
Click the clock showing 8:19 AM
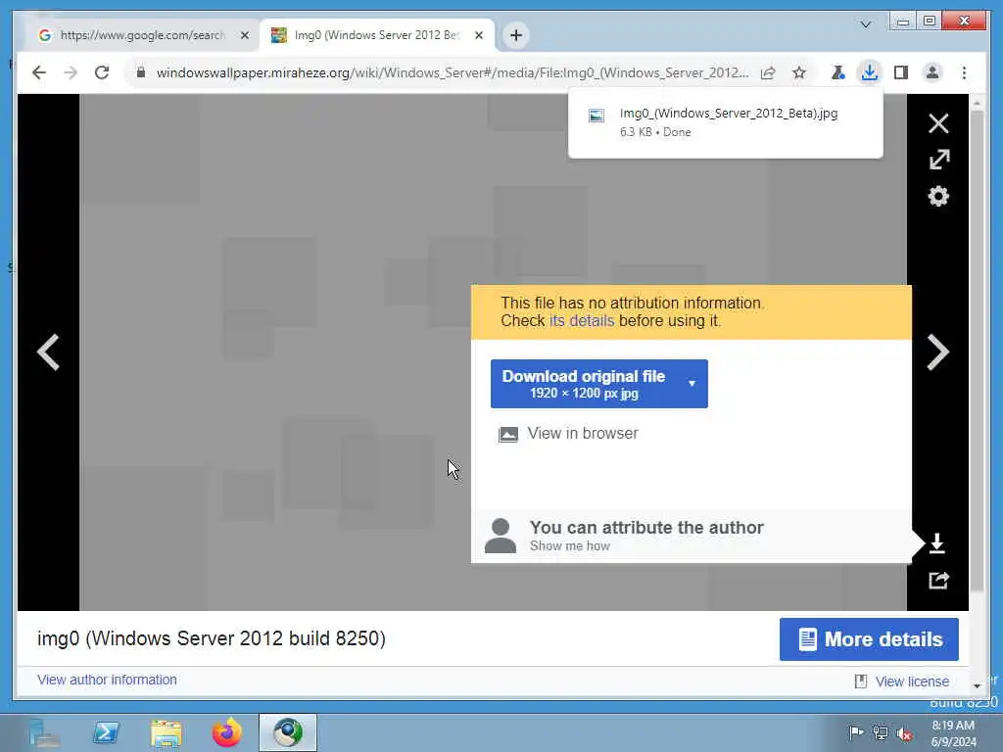click(x=953, y=733)
